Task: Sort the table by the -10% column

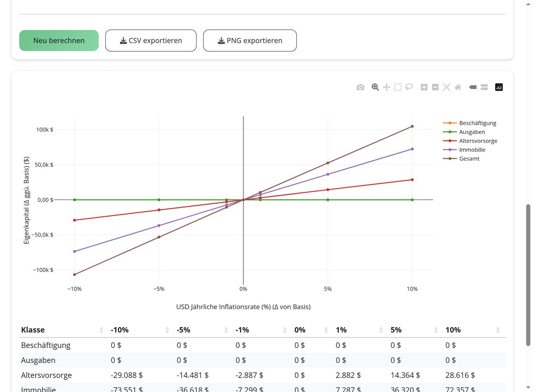Action: 140,330
